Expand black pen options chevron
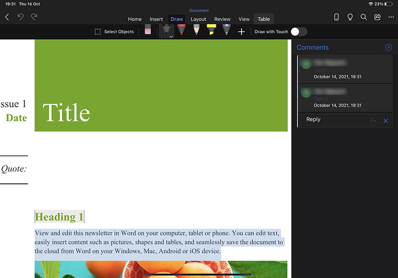The height and width of the screenshot is (278, 398). click(x=171, y=36)
